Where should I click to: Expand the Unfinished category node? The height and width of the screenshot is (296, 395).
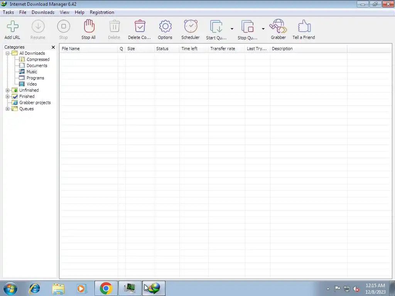[x=8, y=90]
